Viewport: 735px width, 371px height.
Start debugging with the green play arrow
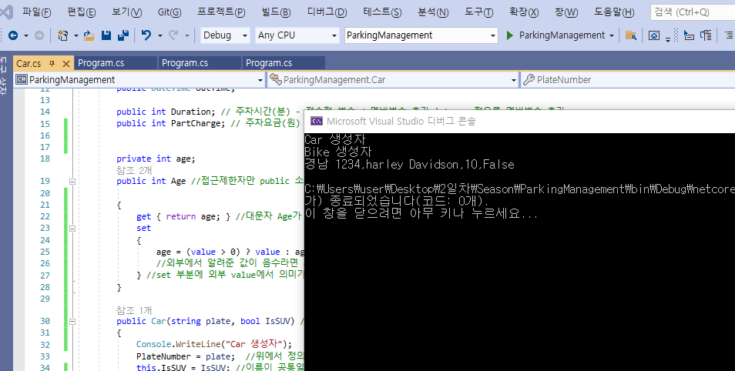coord(509,35)
